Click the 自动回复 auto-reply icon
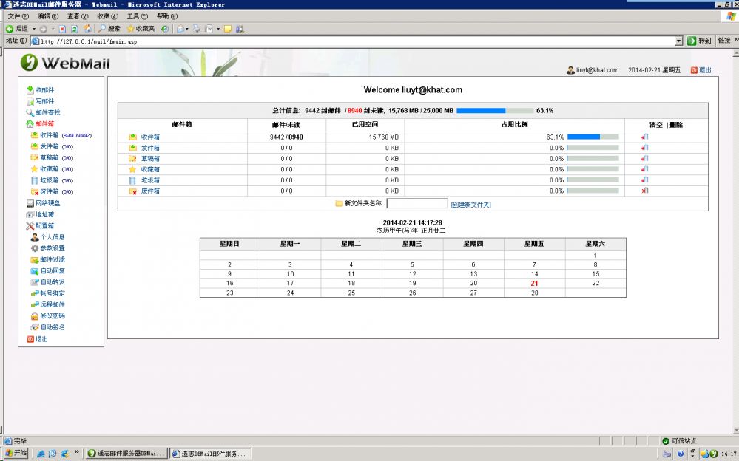This screenshot has width=739, height=461. tap(35, 270)
